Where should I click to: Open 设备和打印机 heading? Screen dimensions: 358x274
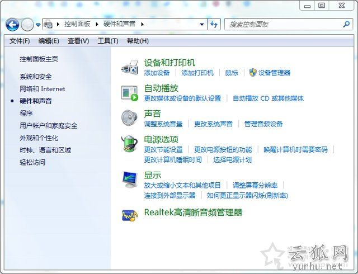[169, 63]
